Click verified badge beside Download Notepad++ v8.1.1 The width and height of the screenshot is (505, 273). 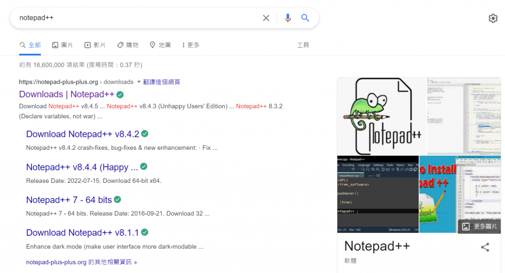145,232
